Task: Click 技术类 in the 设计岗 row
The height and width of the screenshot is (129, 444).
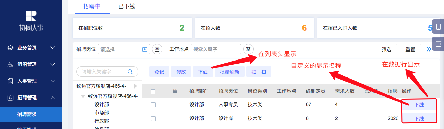Action: pyautogui.click(x=255, y=118)
